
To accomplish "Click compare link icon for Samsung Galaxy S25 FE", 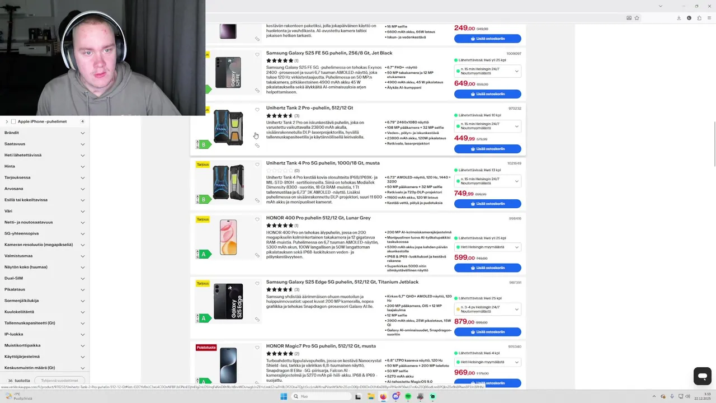I will tap(257, 90).
